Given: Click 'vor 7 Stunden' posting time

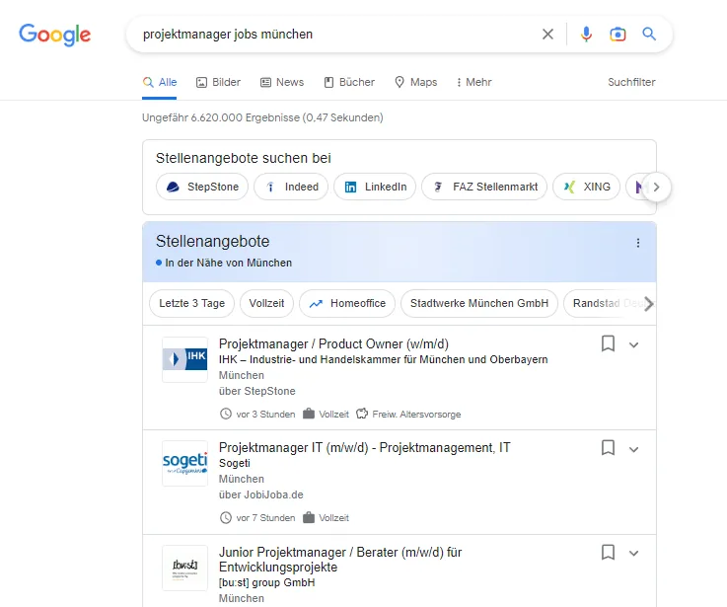Looking at the screenshot, I should [265, 518].
